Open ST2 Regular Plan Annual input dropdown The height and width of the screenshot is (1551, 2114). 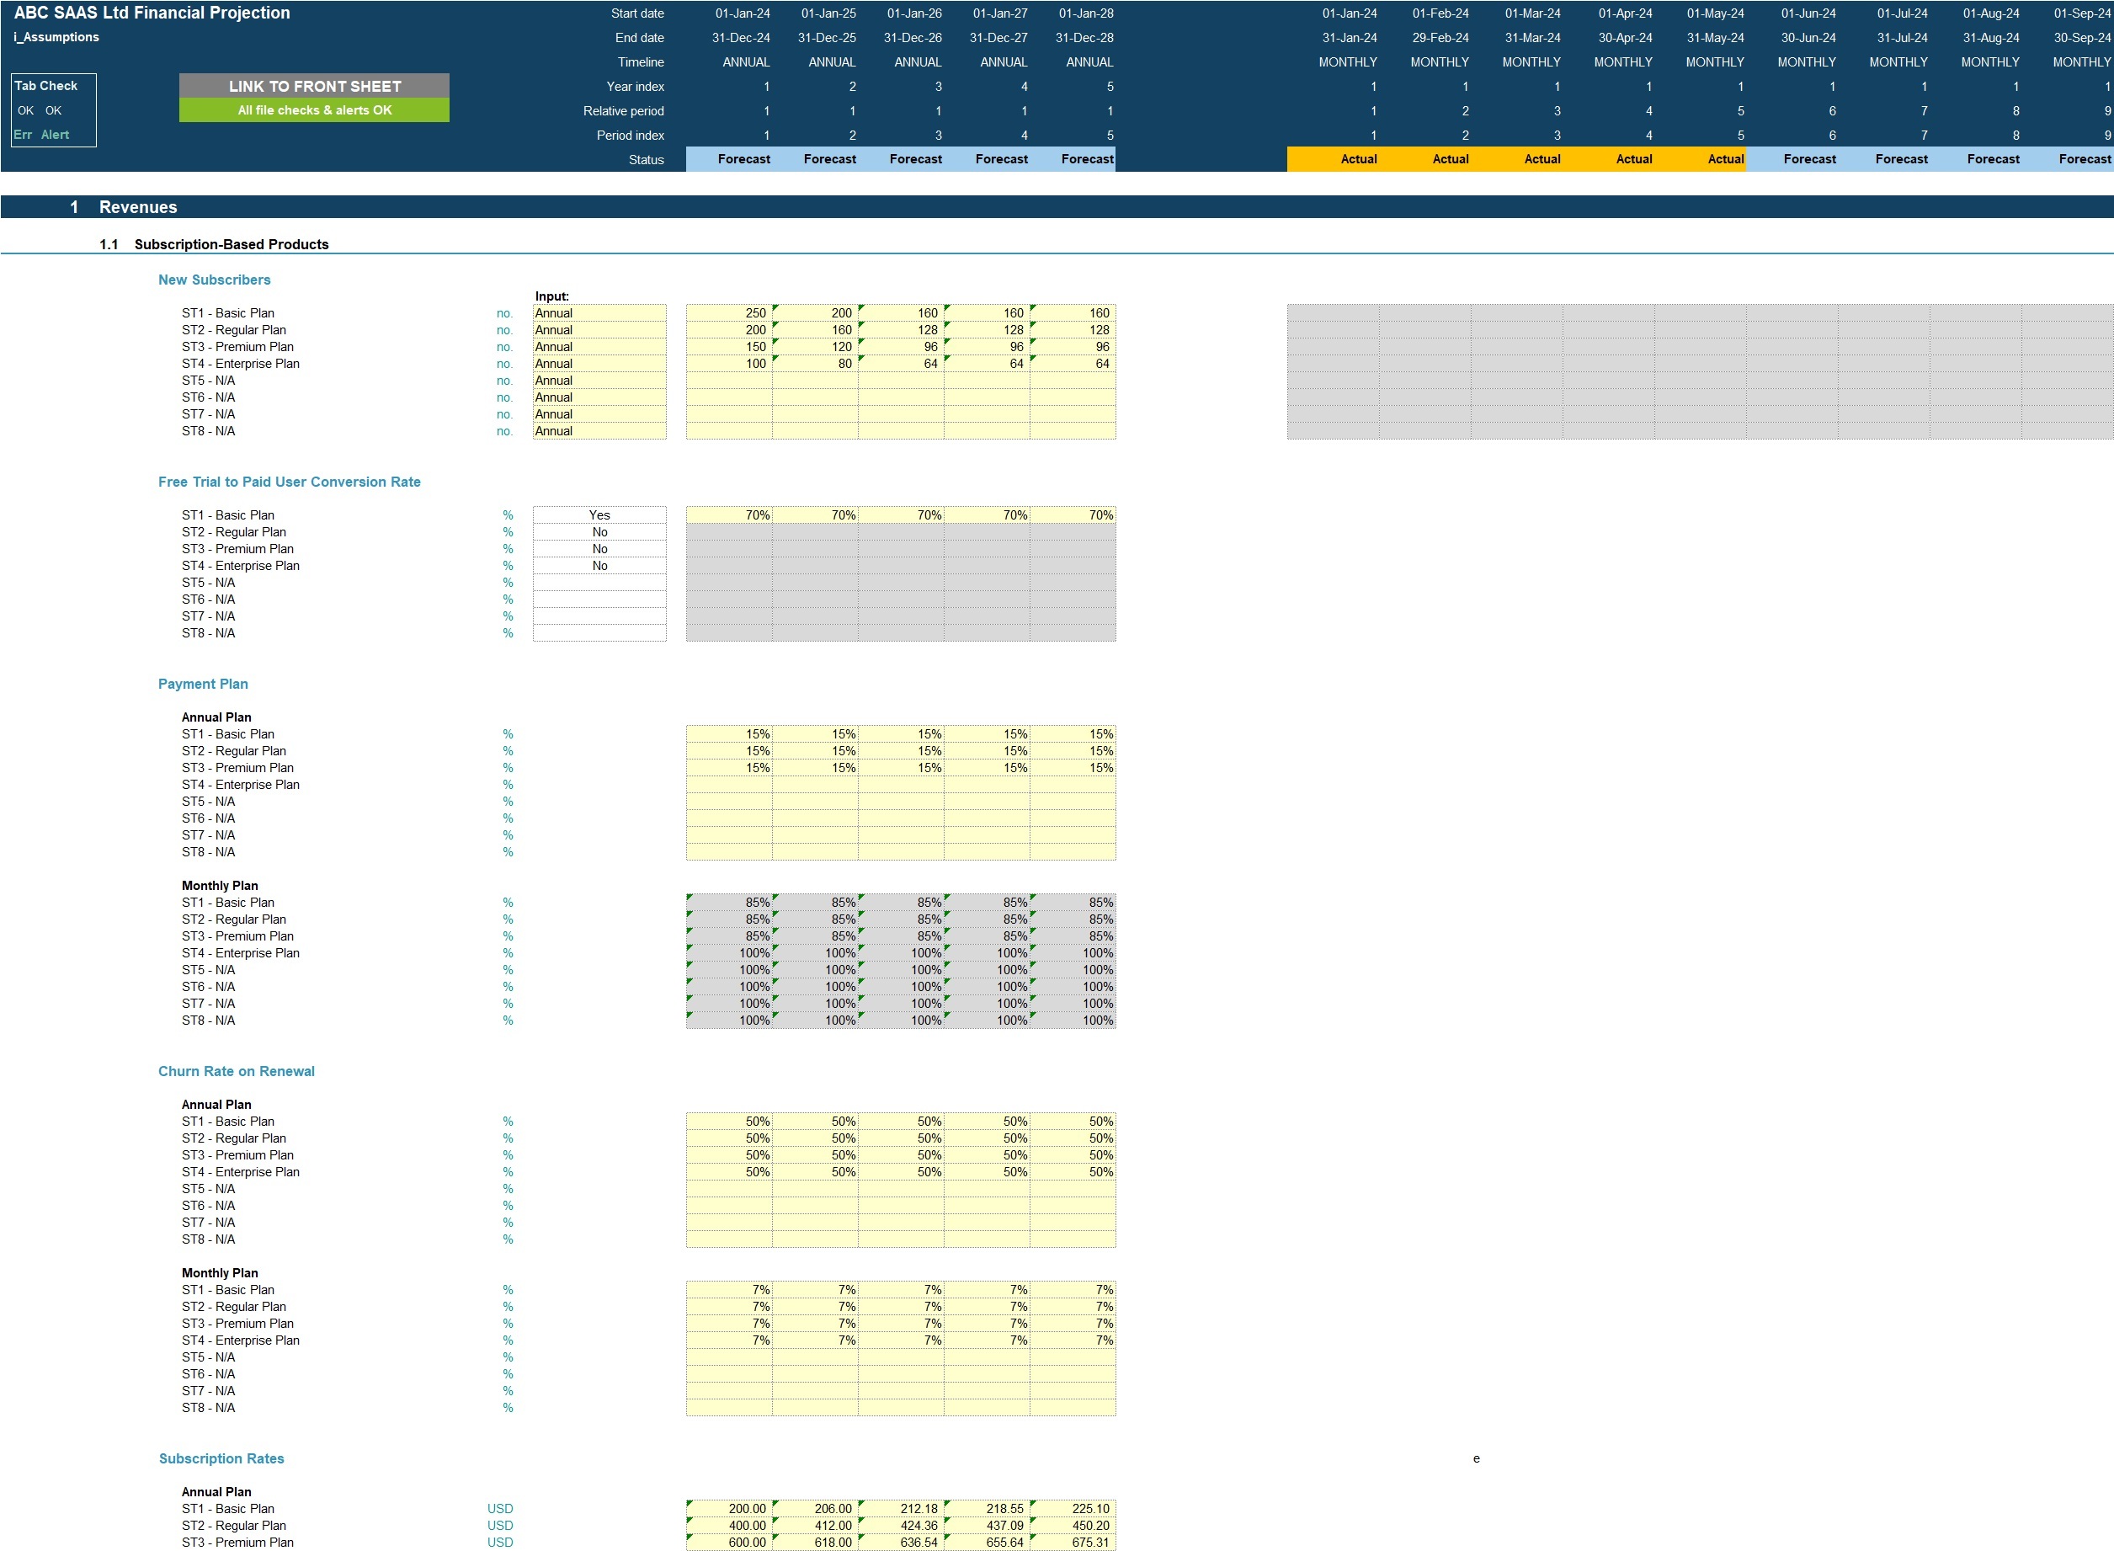pyautogui.click(x=599, y=329)
